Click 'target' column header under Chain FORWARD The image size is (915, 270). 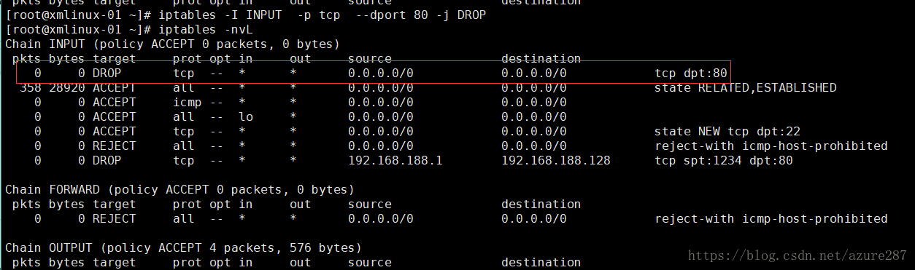(115, 205)
